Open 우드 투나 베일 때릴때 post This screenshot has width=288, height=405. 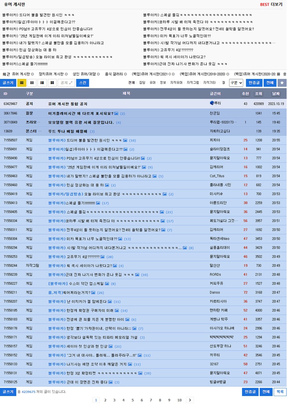68,131
